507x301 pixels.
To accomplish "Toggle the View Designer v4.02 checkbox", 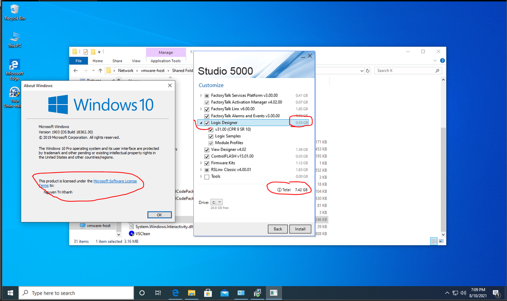I will pyautogui.click(x=207, y=150).
